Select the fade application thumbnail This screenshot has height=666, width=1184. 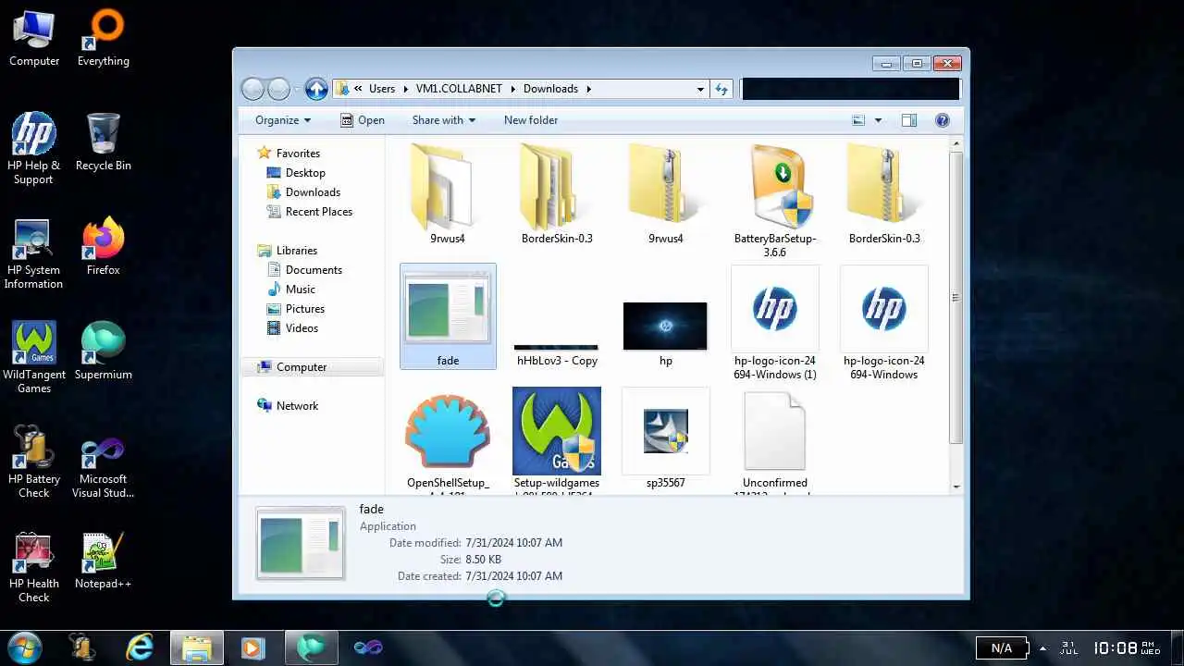click(x=448, y=316)
